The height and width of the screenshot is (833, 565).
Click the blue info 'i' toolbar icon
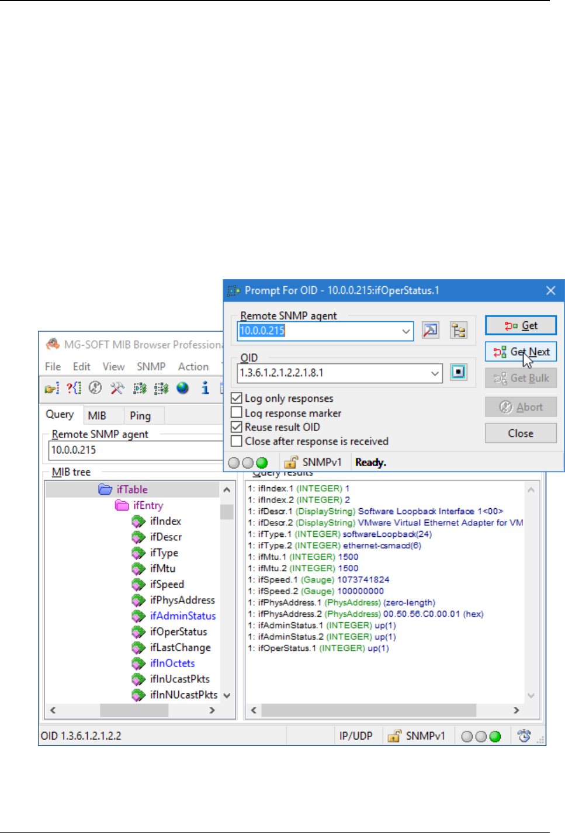point(205,388)
